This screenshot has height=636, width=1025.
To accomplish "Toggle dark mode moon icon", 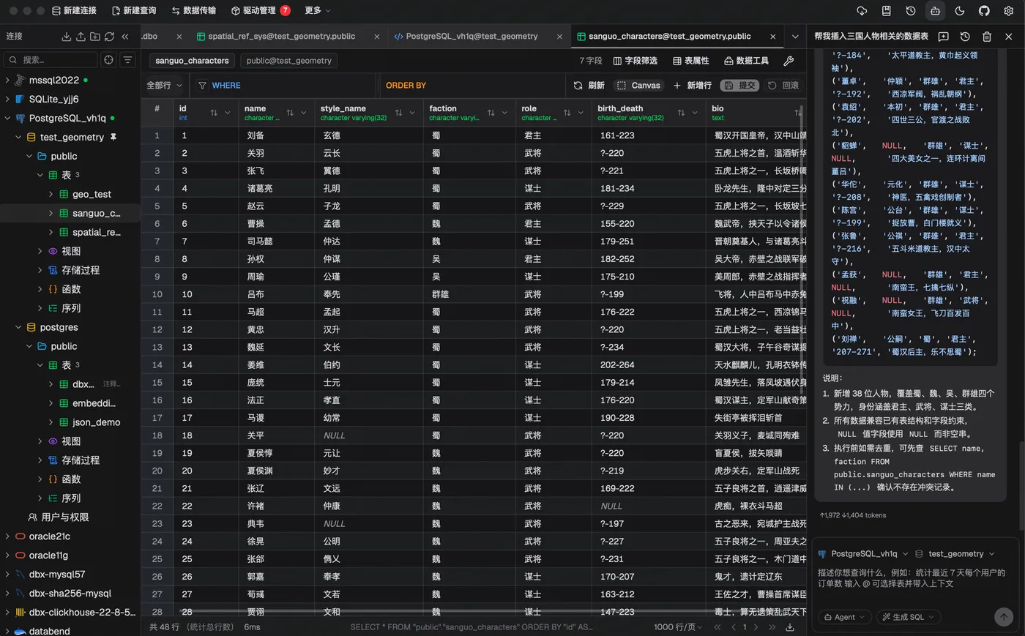I will tap(960, 11).
